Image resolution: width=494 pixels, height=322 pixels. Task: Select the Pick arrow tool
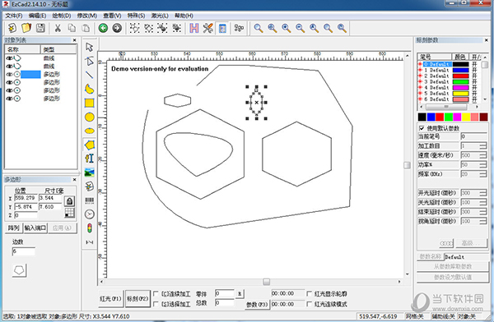click(x=90, y=47)
